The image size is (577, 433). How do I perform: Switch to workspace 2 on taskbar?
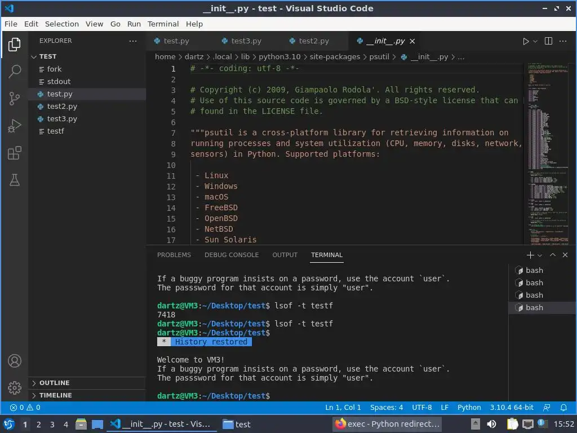pyautogui.click(x=39, y=425)
